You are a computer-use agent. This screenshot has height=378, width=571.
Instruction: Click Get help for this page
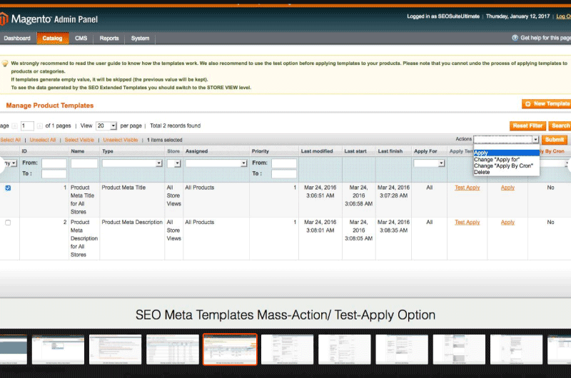(545, 38)
